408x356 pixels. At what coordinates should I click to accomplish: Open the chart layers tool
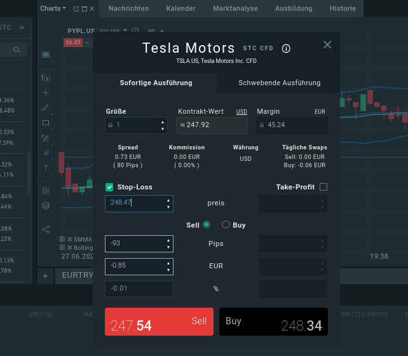(46, 206)
